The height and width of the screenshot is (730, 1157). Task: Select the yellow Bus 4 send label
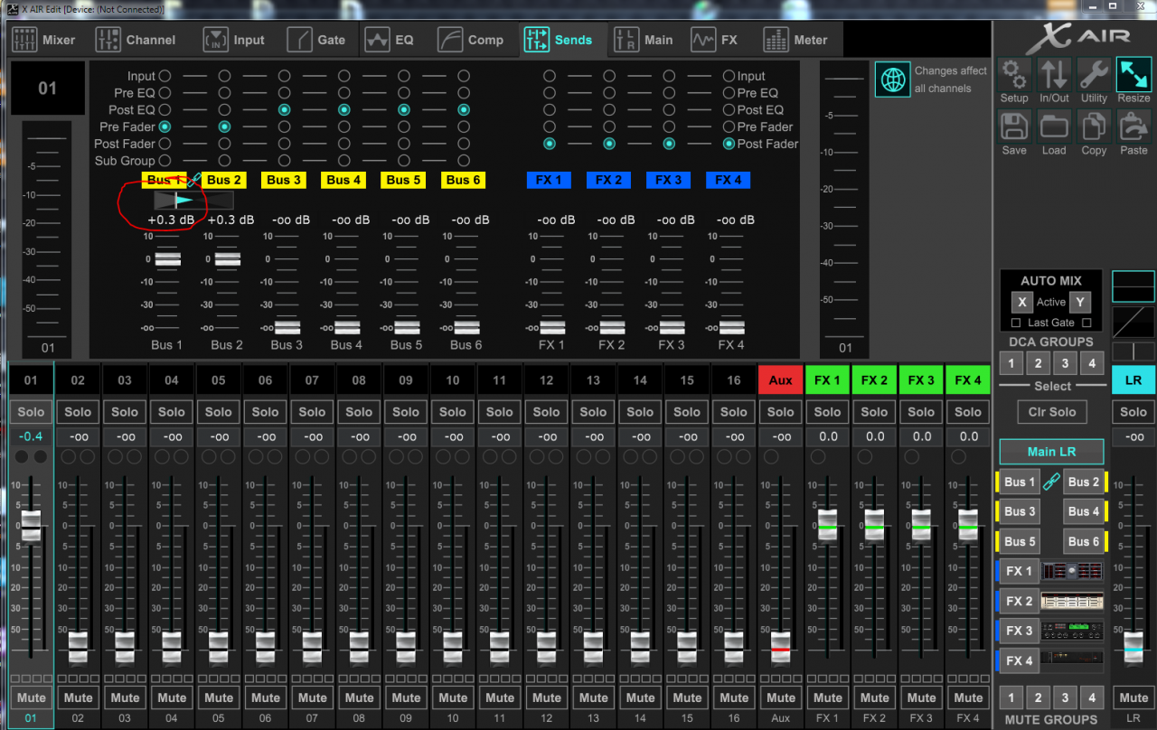[x=344, y=180]
